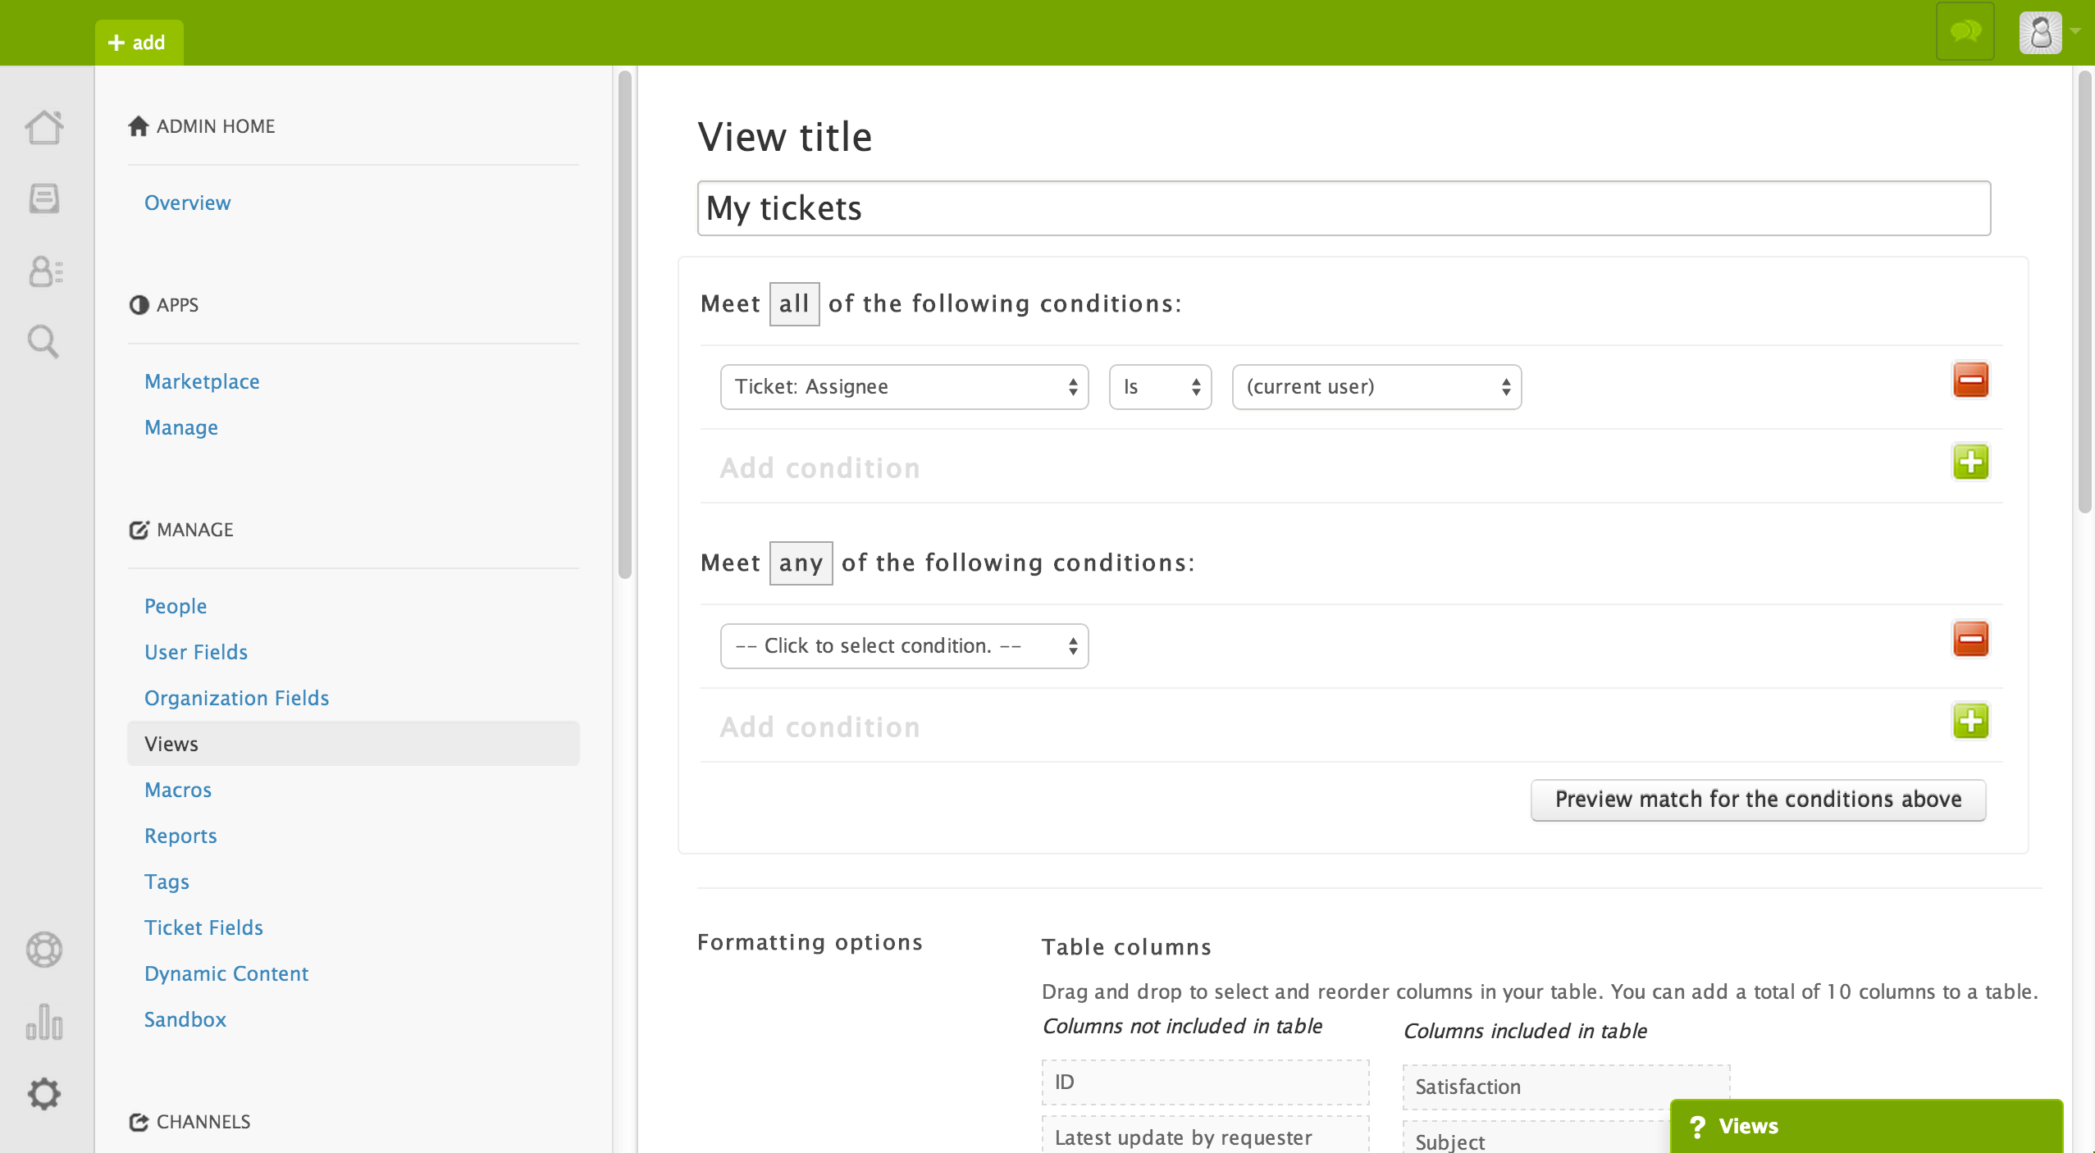Open the customer lists icon in left rail
2095x1153 pixels.
point(45,271)
